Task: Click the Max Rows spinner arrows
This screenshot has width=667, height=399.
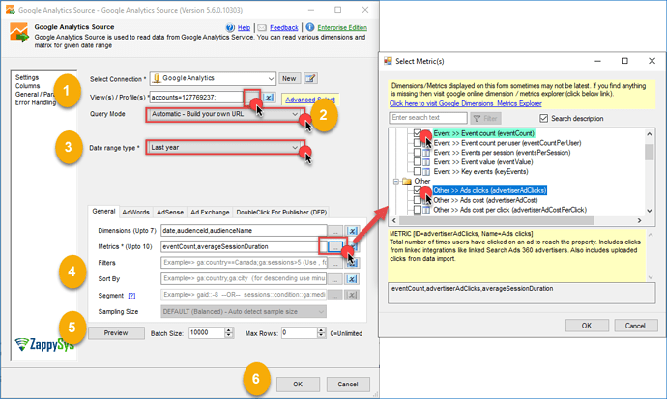Action: [x=322, y=333]
